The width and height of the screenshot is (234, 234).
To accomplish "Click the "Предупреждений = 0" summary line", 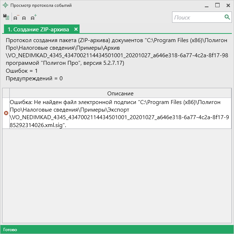I will pyautogui.click(x=34, y=78).
